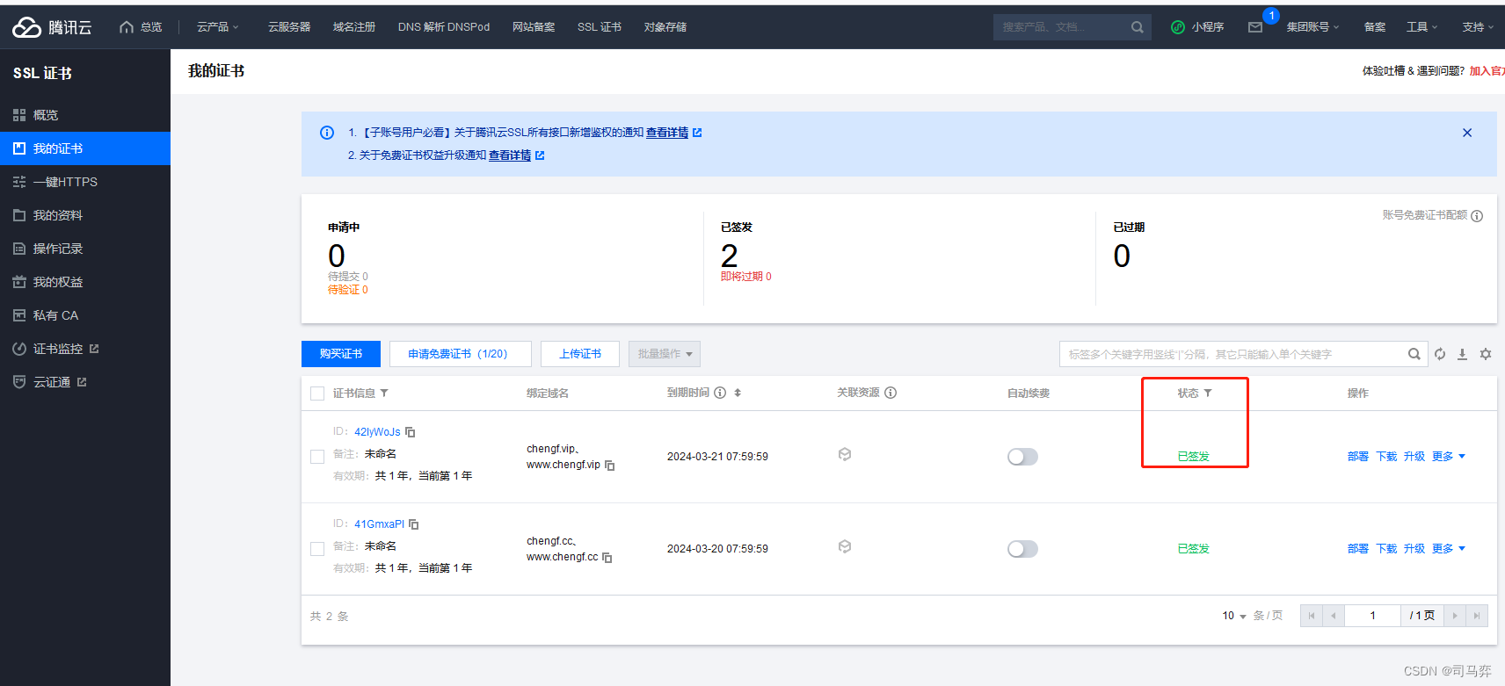
Task: Expand the 云产品 dropdown
Action: coord(217,27)
